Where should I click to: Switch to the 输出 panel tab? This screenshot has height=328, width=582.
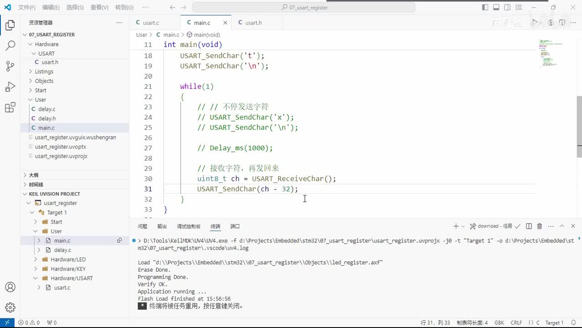pyautogui.click(x=162, y=226)
